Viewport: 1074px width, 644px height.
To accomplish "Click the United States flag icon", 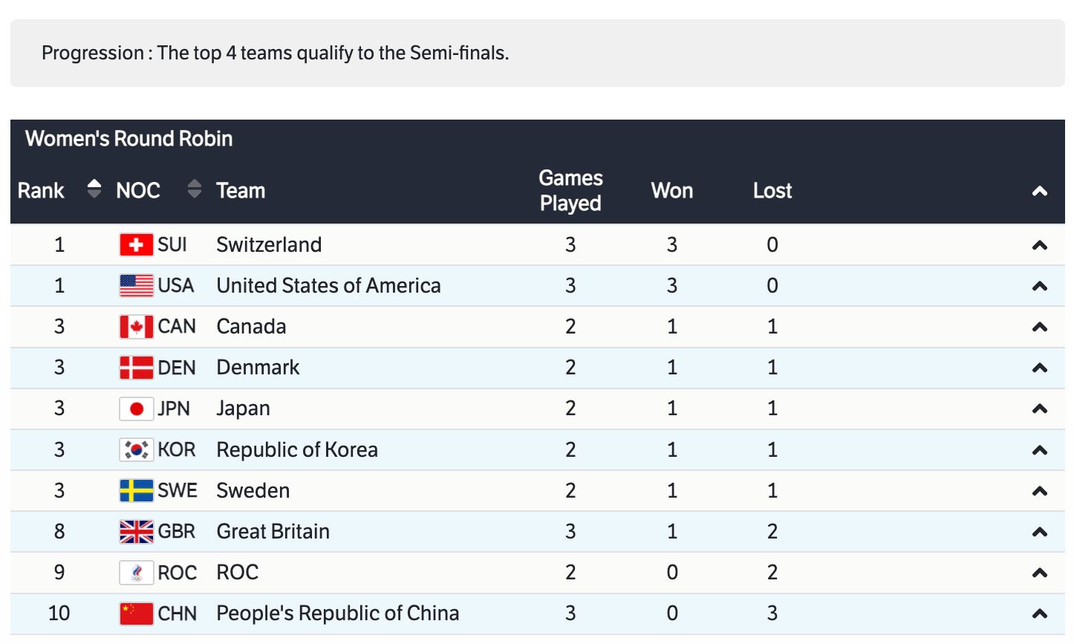I will click(136, 286).
